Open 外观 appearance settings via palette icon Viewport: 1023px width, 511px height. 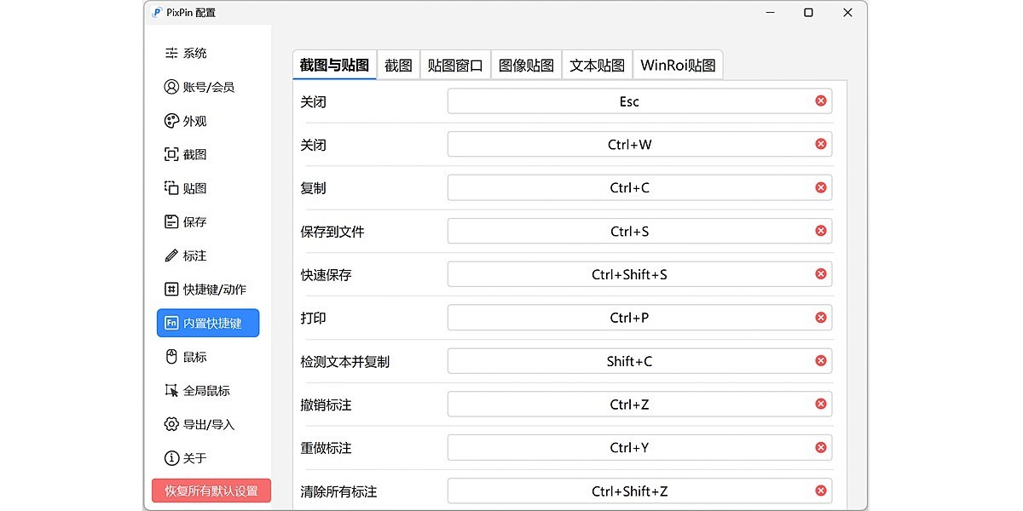point(170,120)
